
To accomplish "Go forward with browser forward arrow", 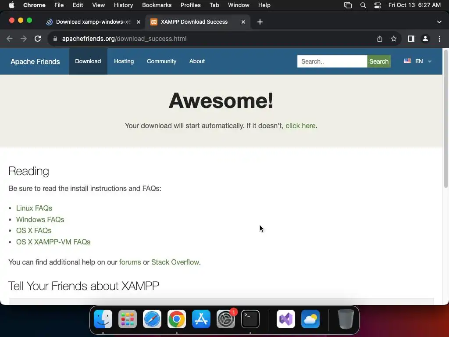I will coord(24,39).
